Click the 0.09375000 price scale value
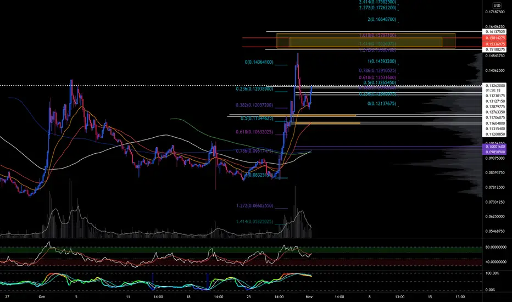The image size is (512, 302). point(494,158)
